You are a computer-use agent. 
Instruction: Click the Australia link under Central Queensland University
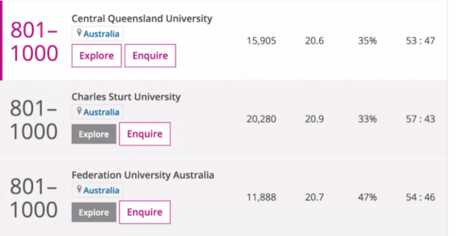click(101, 34)
